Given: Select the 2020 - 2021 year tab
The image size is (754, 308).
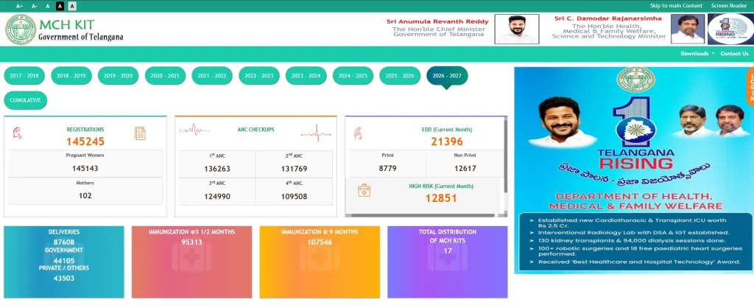Looking at the screenshot, I should 165,76.
